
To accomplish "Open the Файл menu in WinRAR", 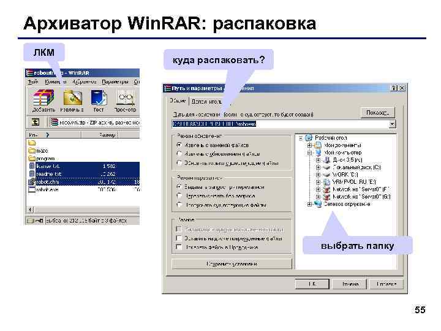I will (33, 82).
